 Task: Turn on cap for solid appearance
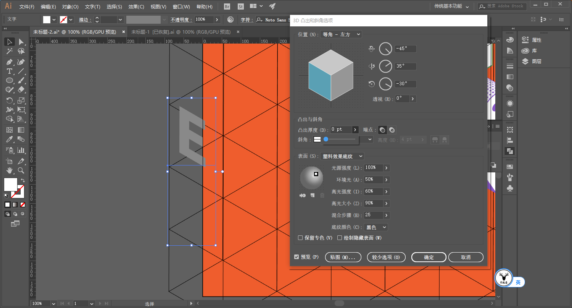point(382,130)
